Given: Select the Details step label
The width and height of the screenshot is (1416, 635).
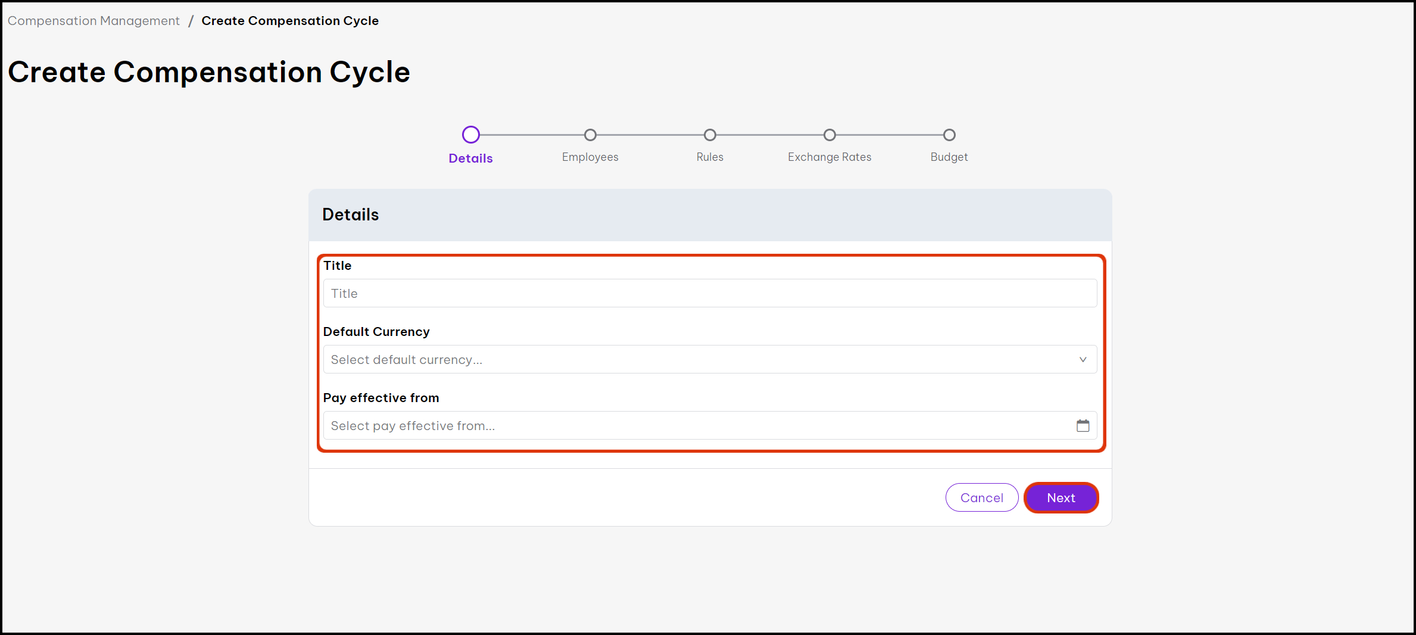Looking at the screenshot, I should point(470,158).
